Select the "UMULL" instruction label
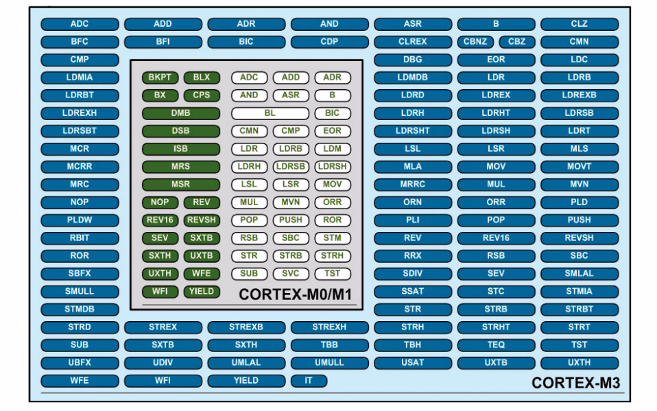This screenshot has height=411, width=657. tap(329, 363)
